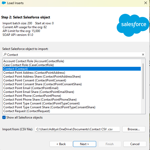Select Contact Point Phone (ContactPointPhone)
150x150 pixels.
72,96
